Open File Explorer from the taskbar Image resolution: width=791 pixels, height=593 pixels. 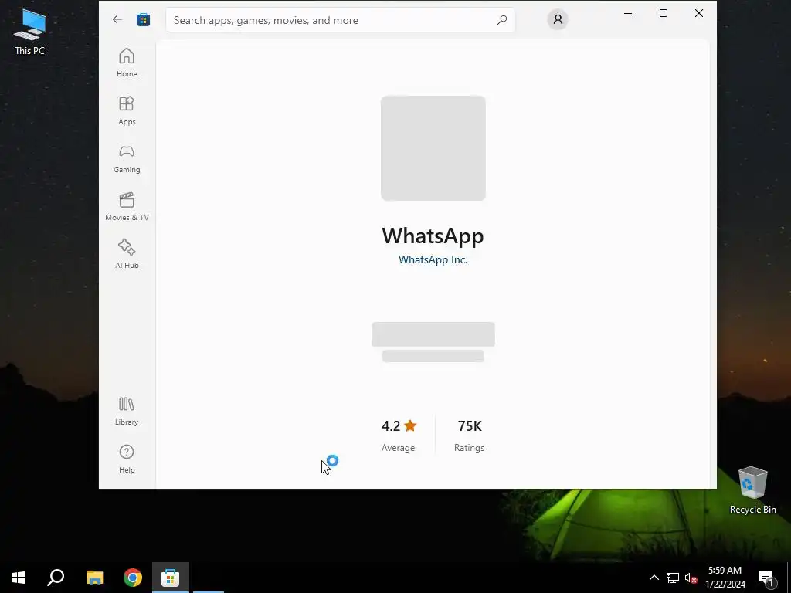[95, 578]
